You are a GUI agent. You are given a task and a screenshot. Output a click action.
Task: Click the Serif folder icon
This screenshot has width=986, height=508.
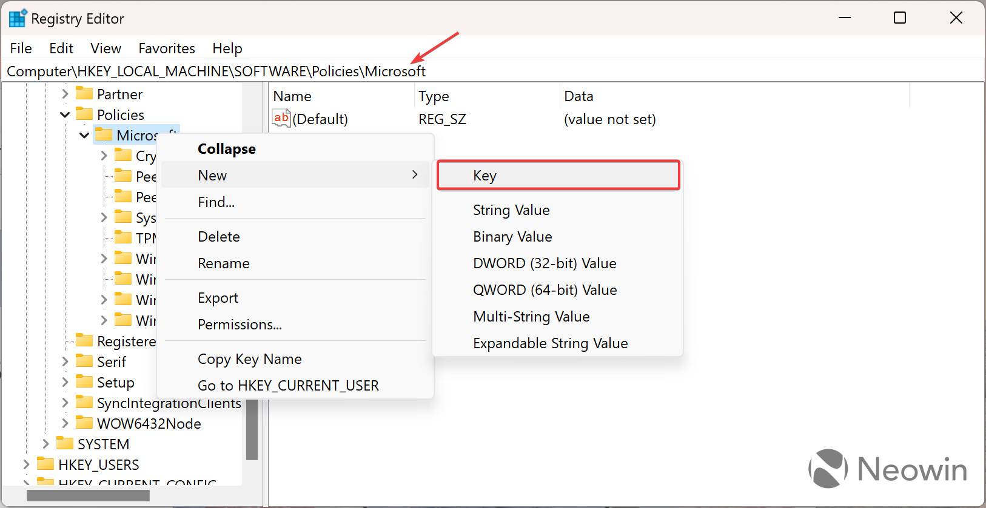pyautogui.click(x=84, y=361)
